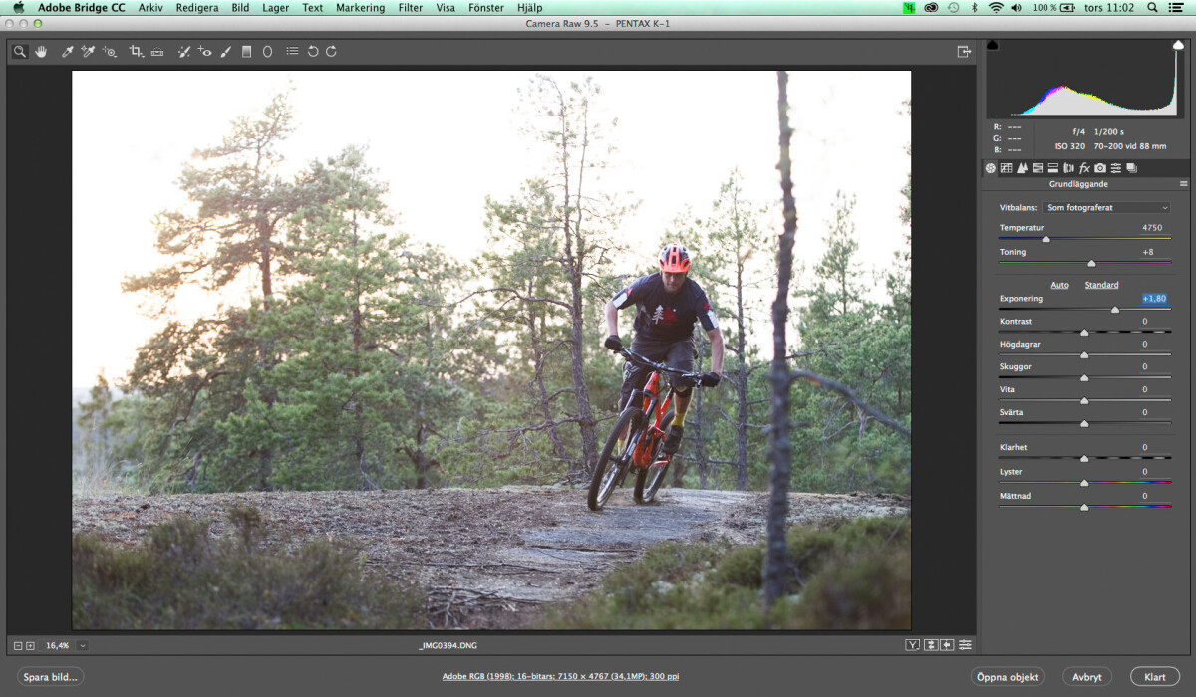Adjust the Temperatur slider handle
This screenshot has height=697, width=1196.
click(x=1046, y=239)
